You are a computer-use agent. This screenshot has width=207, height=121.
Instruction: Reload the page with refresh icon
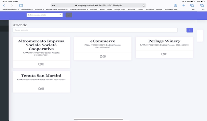pyautogui.click(x=144, y=6)
